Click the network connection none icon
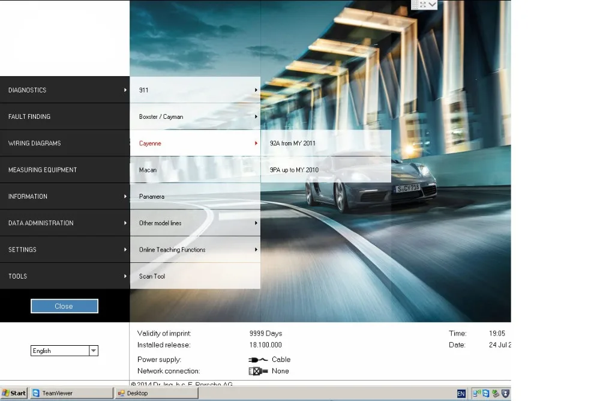 (x=258, y=371)
